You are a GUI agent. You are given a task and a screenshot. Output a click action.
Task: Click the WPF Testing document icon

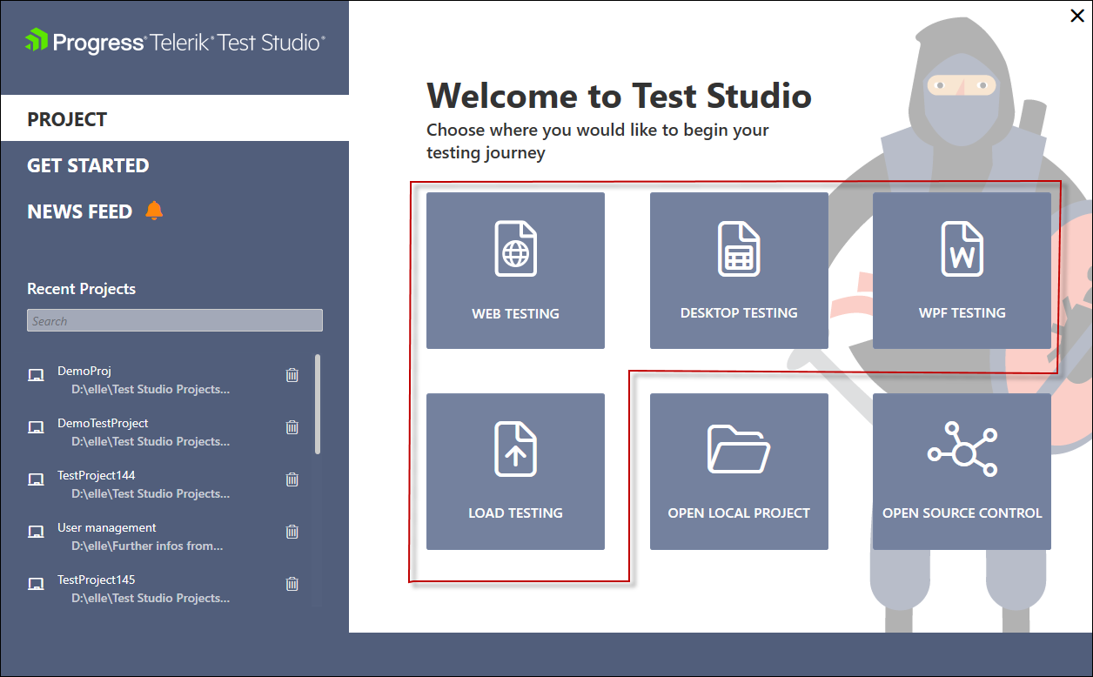click(962, 249)
